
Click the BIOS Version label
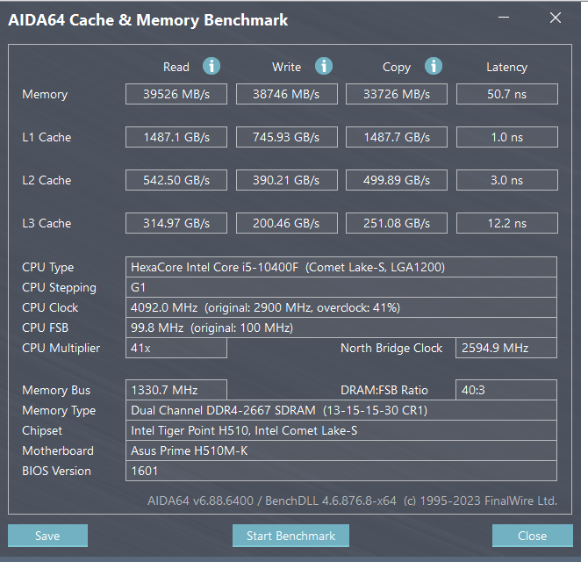(57, 472)
